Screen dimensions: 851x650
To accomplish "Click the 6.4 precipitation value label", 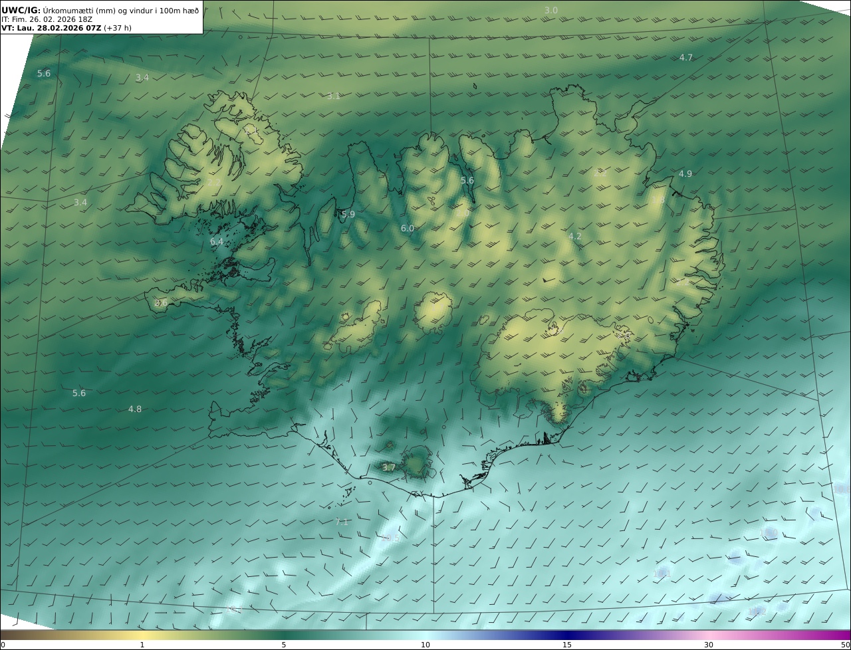I will [x=217, y=242].
